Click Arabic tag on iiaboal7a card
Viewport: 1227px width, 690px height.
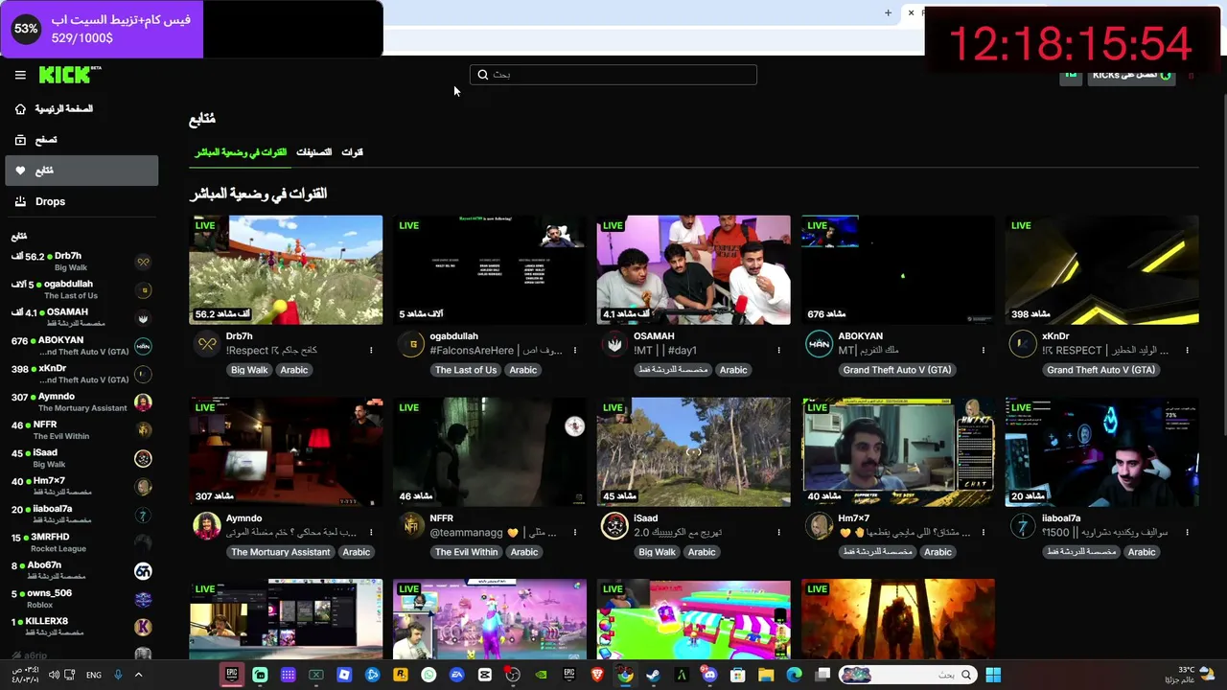coord(1142,552)
